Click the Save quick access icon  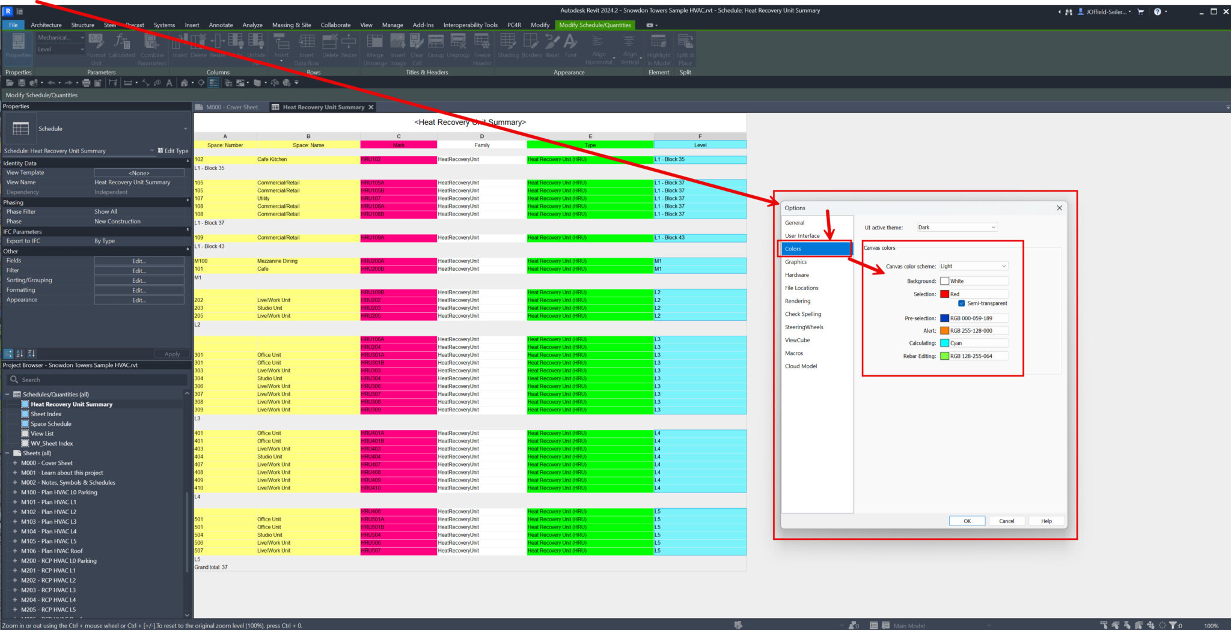(22, 83)
